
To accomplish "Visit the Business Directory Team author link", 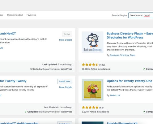I will click(122, 55).
